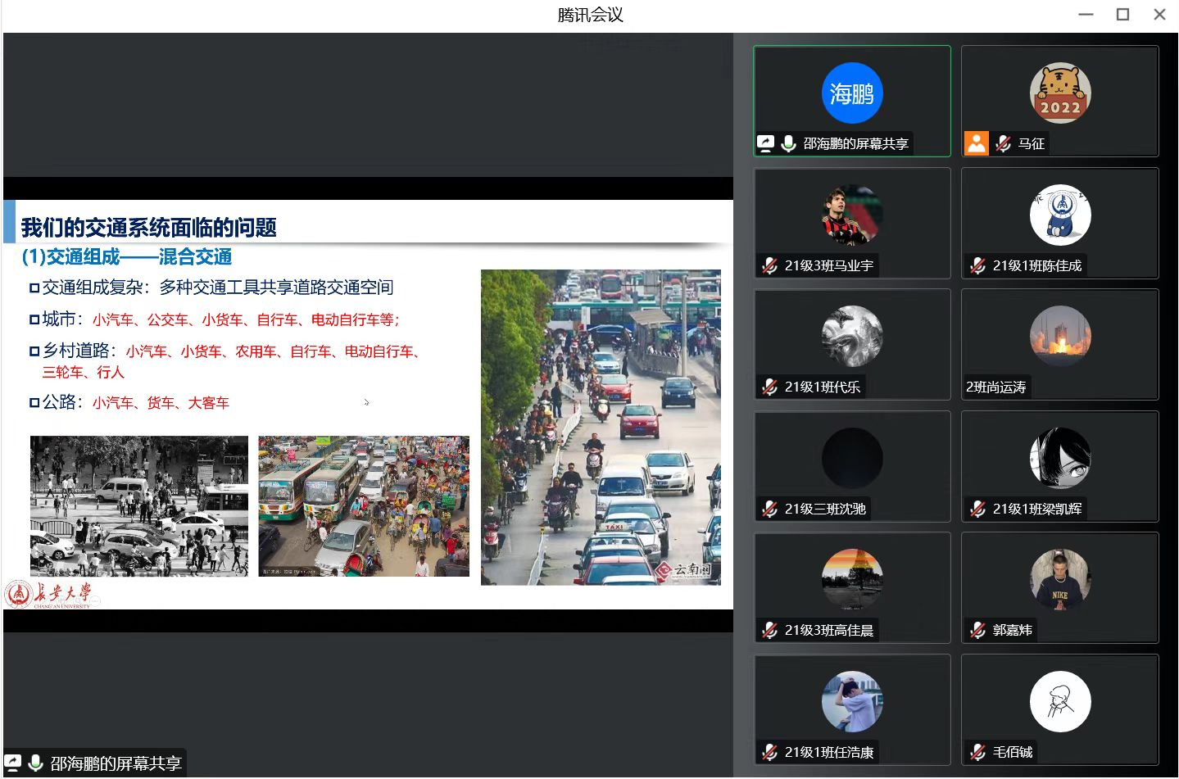The height and width of the screenshot is (779, 1179).
Task: Open the 21级3班高佳晨 sunset avatar tile
Action: click(851, 579)
